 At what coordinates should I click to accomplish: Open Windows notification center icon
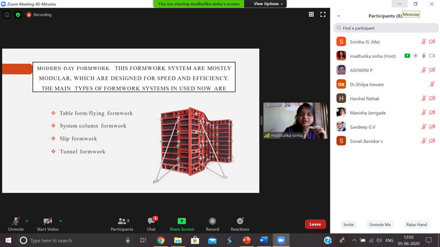428,241
